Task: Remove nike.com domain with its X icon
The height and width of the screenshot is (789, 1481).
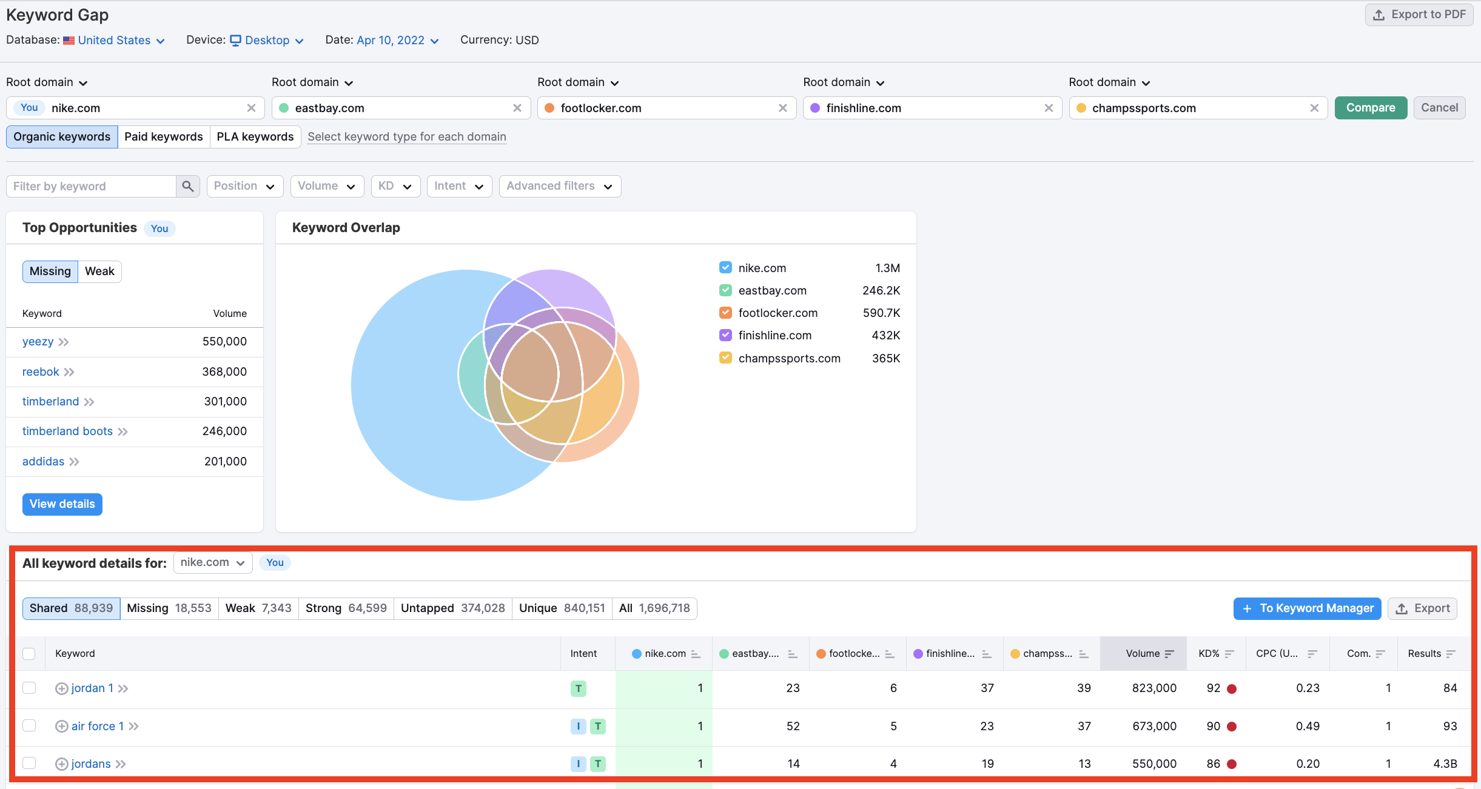Action: (x=251, y=108)
